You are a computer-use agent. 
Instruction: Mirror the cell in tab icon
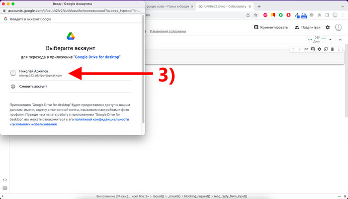pos(326,49)
